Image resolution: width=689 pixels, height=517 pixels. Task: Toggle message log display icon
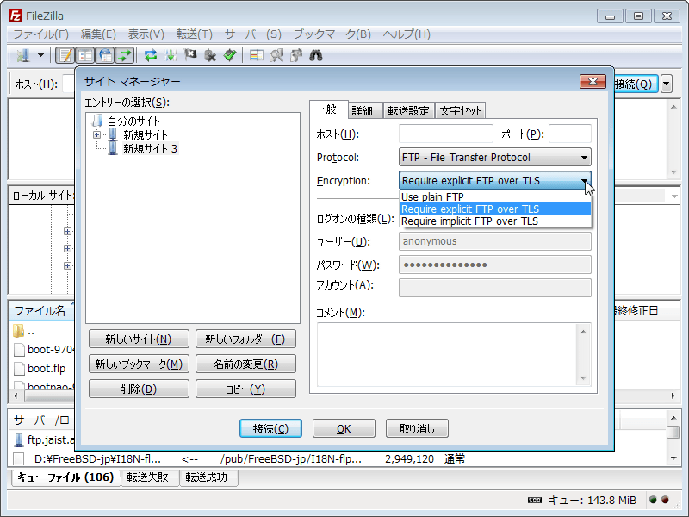pos(65,55)
